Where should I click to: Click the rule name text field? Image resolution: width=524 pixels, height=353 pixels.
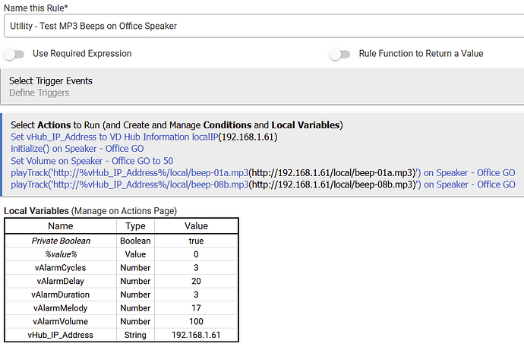click(262, 26)
